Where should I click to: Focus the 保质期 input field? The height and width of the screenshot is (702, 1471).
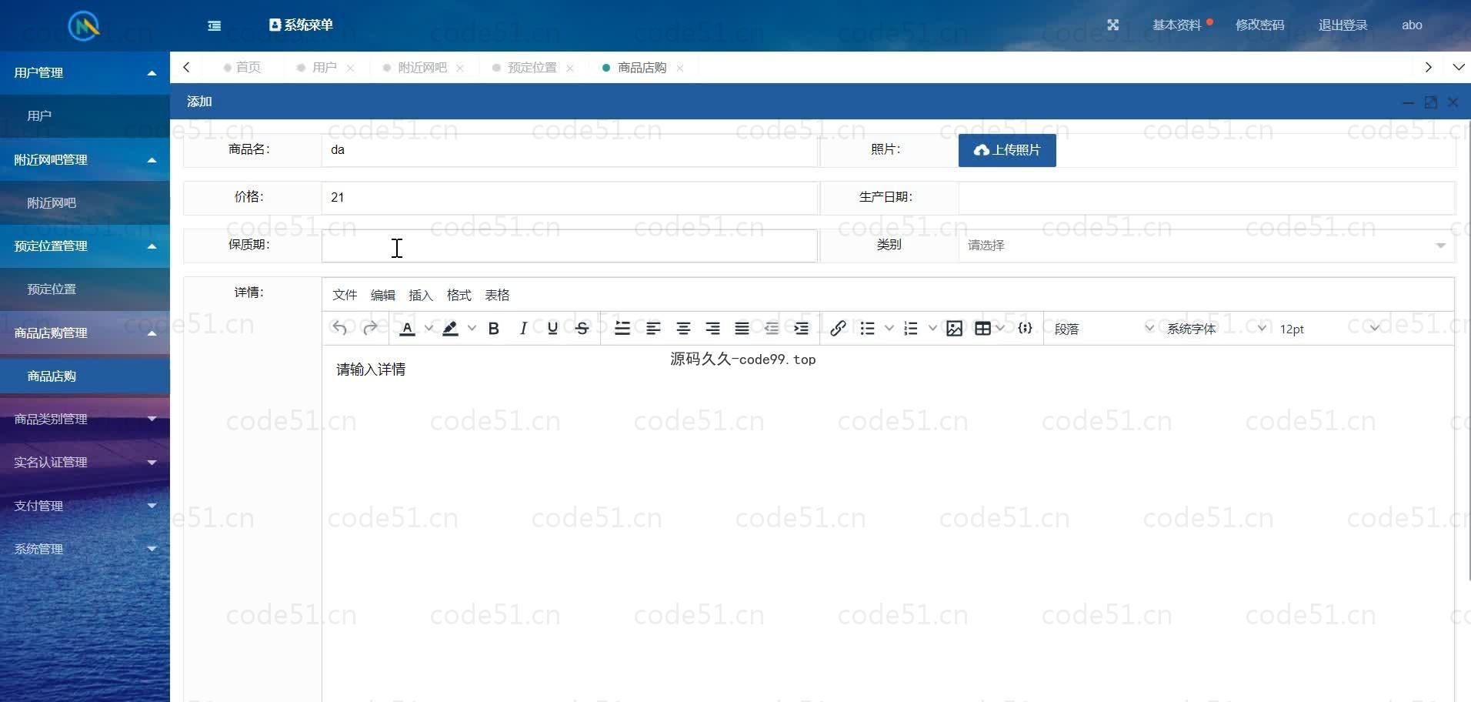pyautogui.click(x=569, y=245)
